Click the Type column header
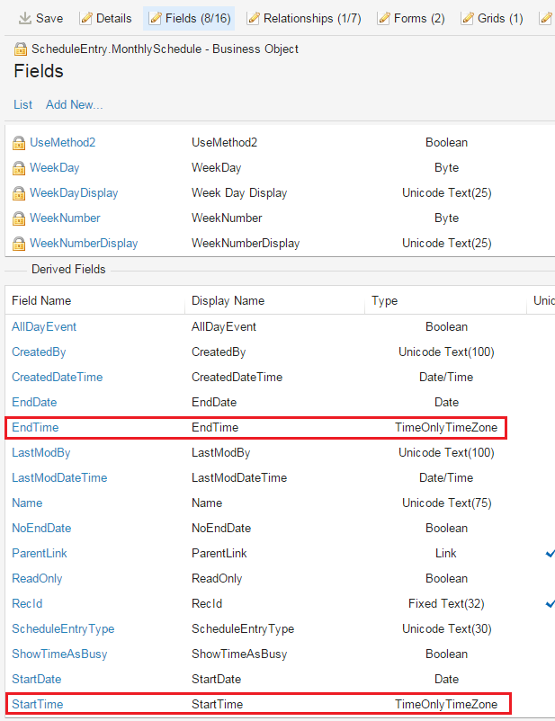The width and height of the screenshot is (555, 721). click(x=384, y=301)
